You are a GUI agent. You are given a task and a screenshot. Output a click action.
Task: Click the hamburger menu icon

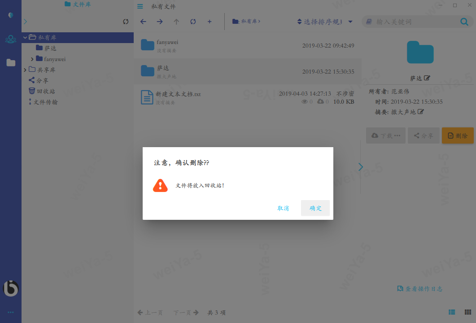140,6
